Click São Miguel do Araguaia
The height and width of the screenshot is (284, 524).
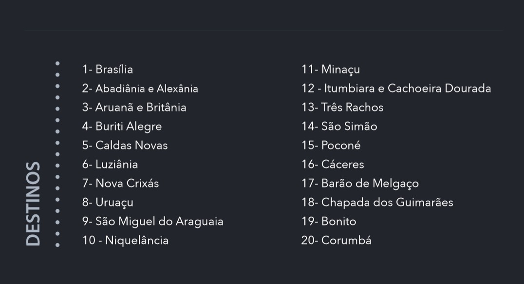(x=152, y=221)
